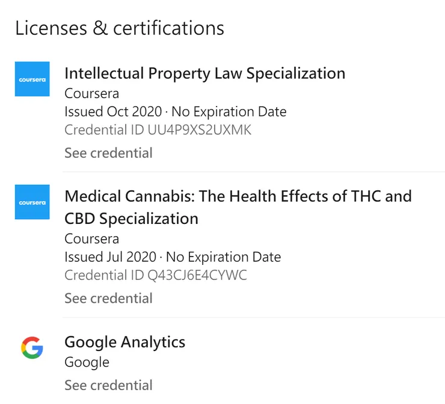Click the Coursera logo beside Medical Cannabis

tap(32, 202)
